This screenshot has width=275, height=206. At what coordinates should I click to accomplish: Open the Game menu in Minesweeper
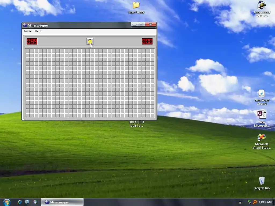pyautogui.click(x=28, y=31)
